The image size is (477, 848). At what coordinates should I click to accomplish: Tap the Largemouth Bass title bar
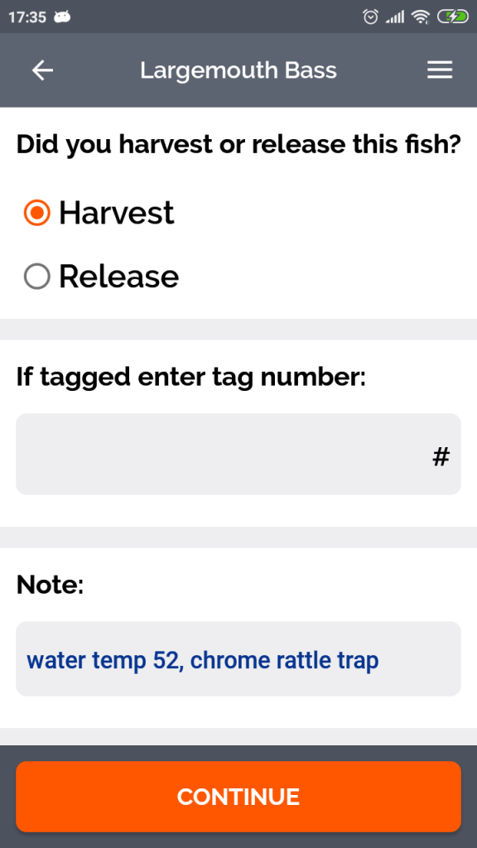click(x=238, y=70)
